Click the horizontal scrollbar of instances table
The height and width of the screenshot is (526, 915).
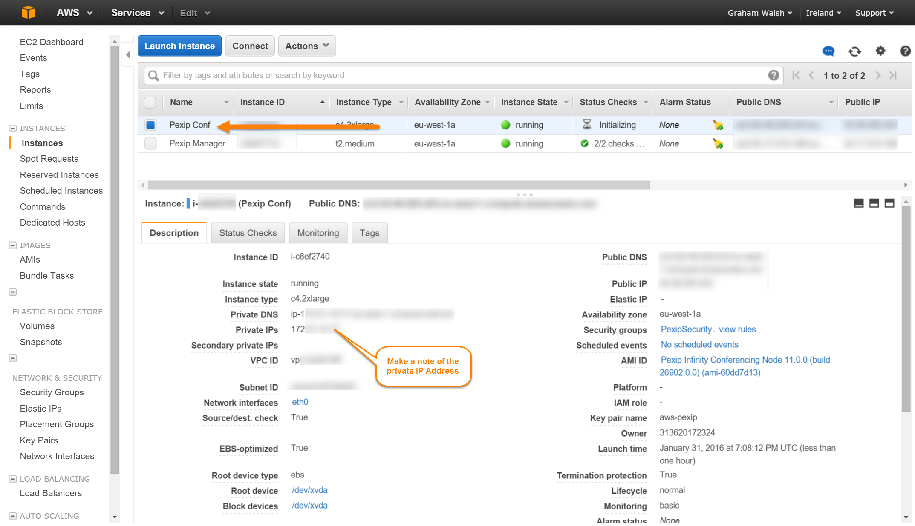click(x=398, y=185)
